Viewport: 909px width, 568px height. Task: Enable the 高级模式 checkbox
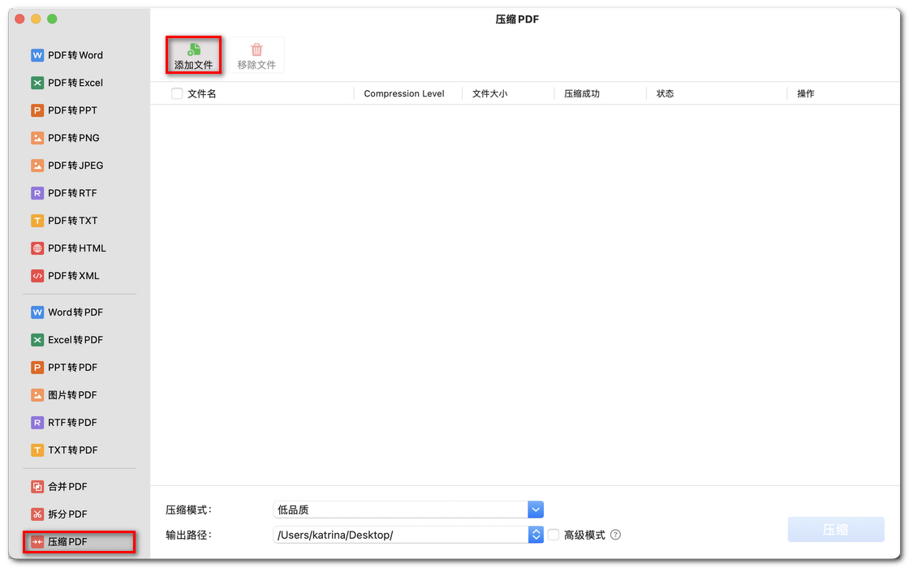(x=554, y=535)
